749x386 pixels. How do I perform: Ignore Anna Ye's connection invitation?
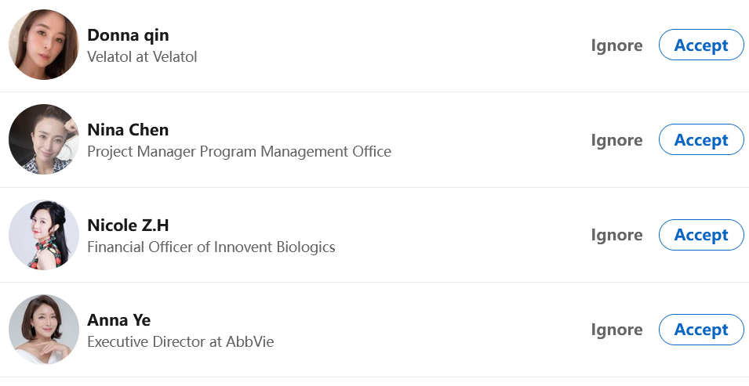coord(616,330)
